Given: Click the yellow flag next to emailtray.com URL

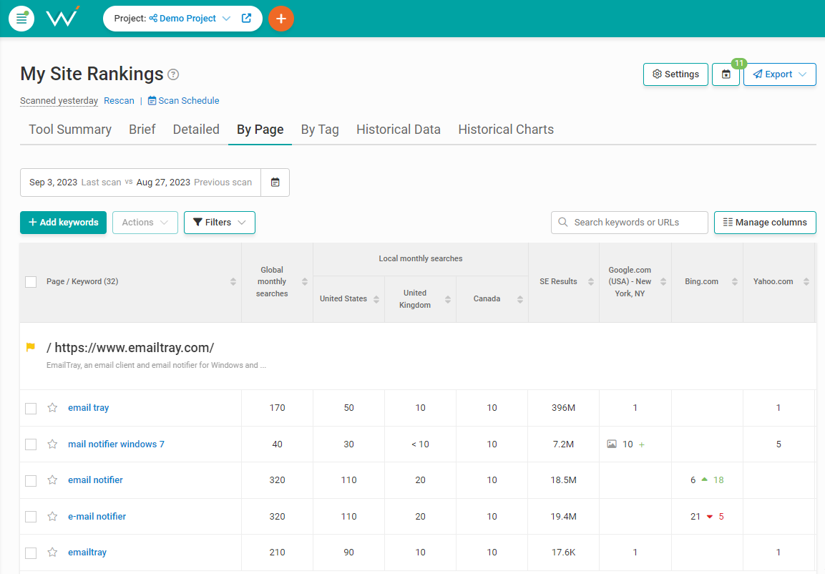Looking at the screenshot, I should coord(31,347).
